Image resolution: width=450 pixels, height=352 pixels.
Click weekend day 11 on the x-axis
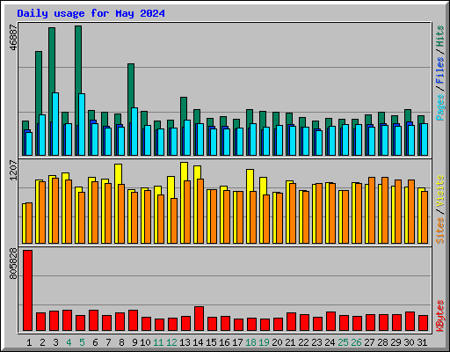point(158,342)
